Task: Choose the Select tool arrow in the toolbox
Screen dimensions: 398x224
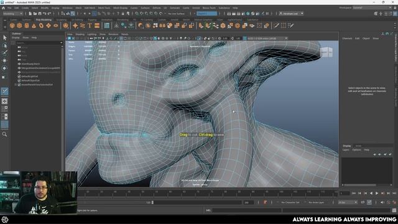Action: [4, 37]
